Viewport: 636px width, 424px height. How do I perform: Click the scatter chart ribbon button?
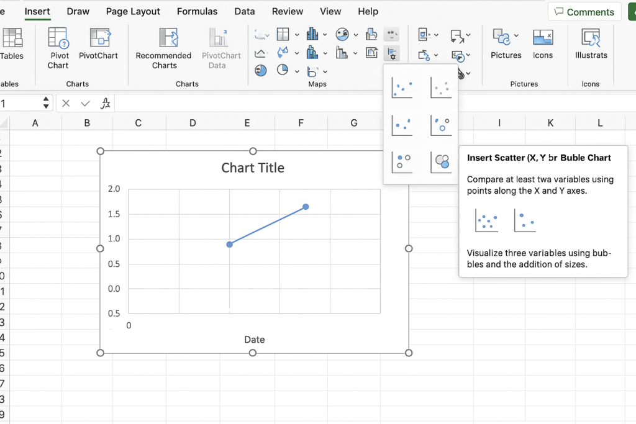pos(391,53)
